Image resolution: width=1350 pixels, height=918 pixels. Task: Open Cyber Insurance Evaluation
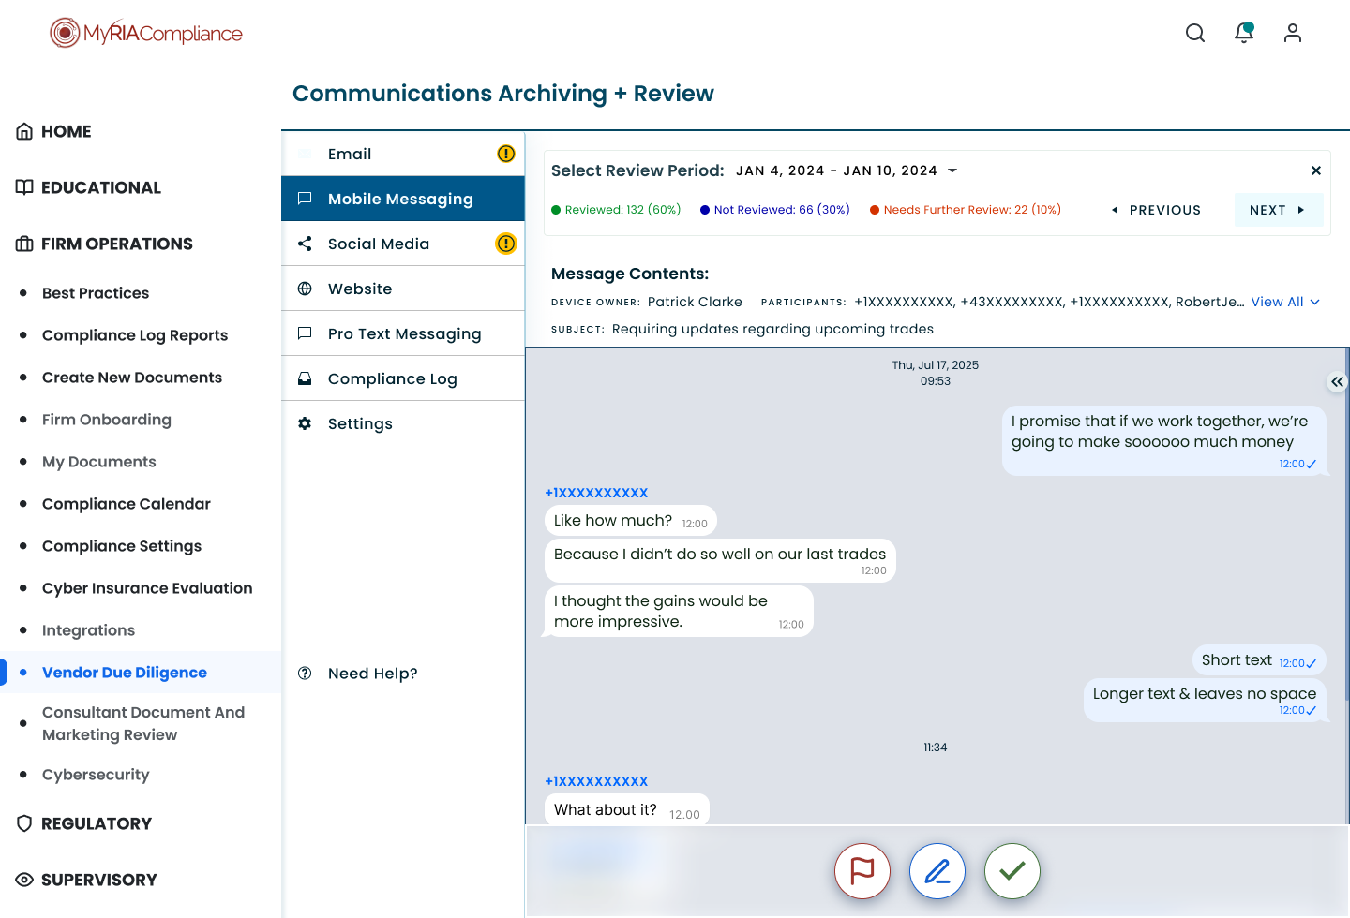147,588
